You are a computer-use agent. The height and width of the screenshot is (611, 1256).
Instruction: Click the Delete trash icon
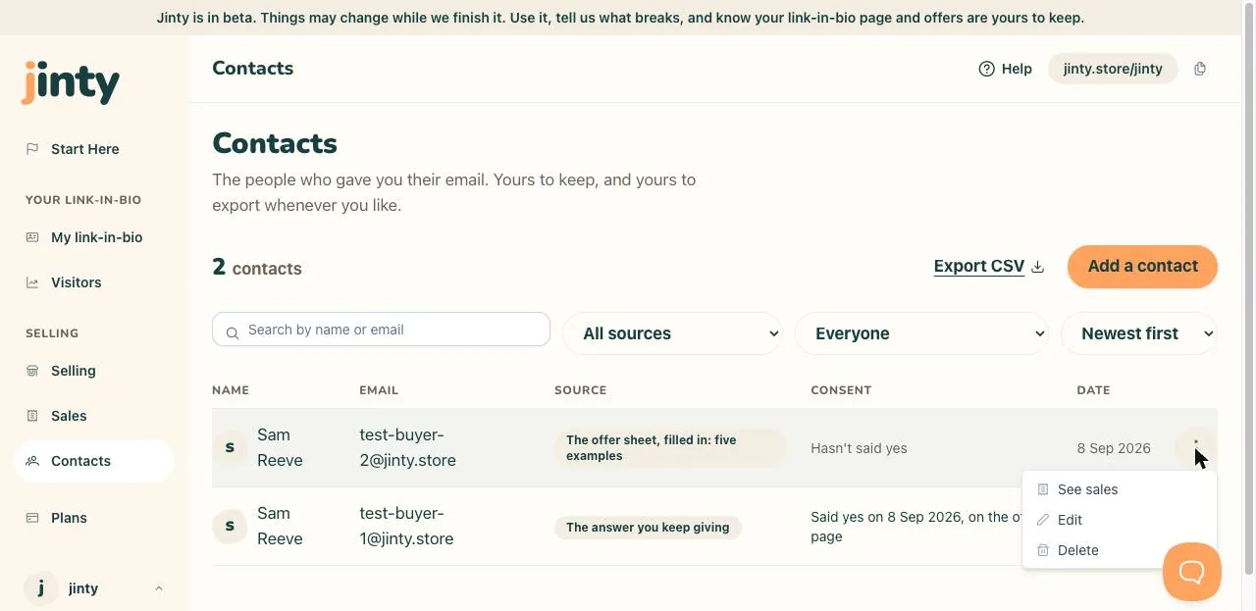click(1043, 550)
